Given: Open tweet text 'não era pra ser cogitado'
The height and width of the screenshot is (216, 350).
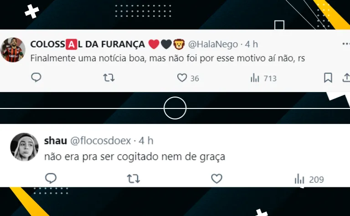Looking at the screenshot, I should tap(101, 156).
